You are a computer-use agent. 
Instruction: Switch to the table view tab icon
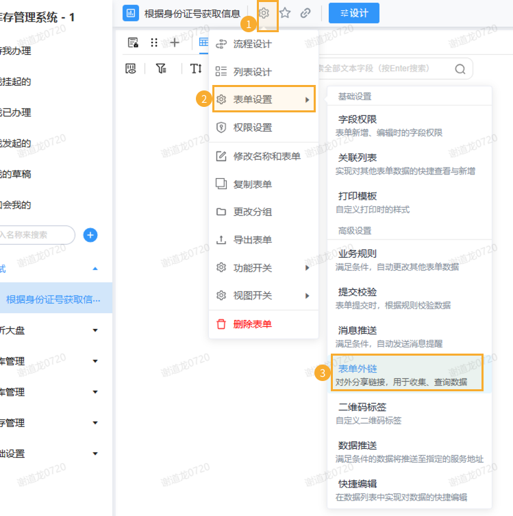click(x=203, y=42)
